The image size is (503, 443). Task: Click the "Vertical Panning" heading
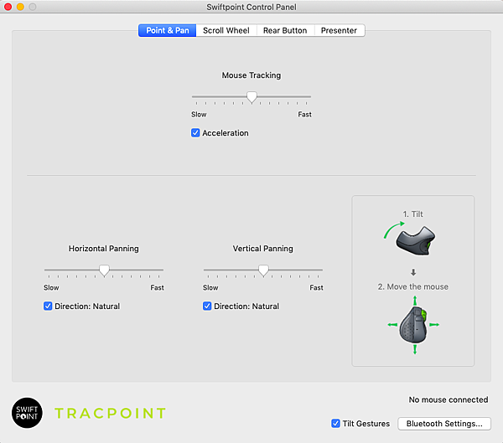tap(262, 249)
